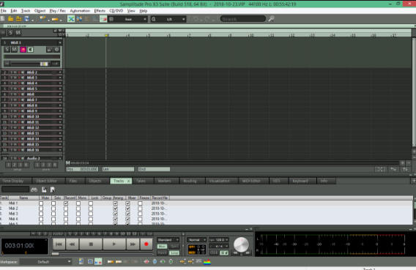Click the global M mute button above tracks

18,33
